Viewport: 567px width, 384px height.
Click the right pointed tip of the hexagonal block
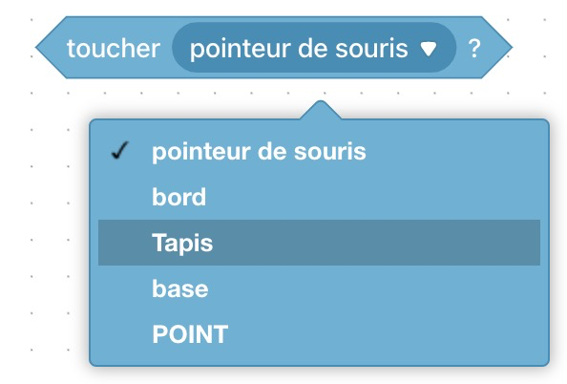tap(507, 48)
